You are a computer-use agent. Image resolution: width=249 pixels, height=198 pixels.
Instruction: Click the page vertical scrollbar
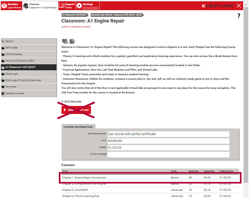pos(246,95)
